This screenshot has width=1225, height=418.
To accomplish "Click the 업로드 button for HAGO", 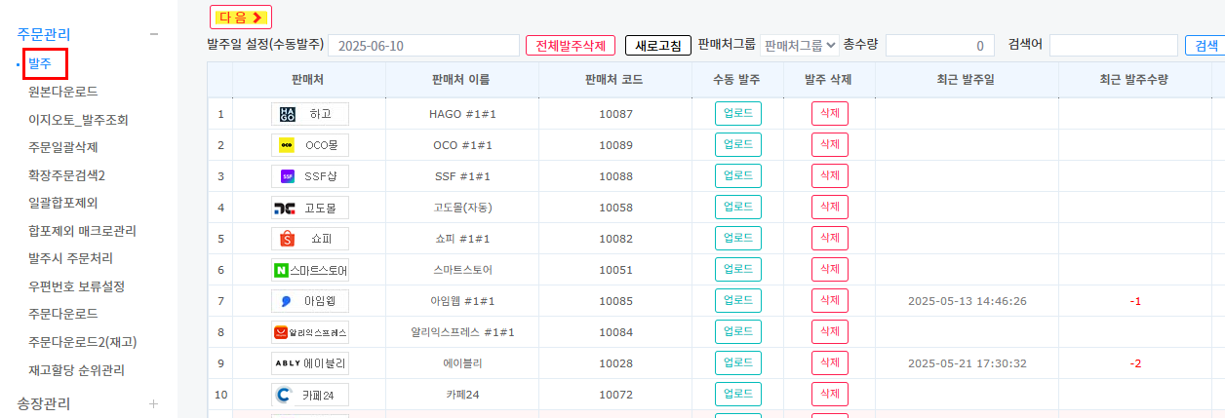I will point(737,114).
